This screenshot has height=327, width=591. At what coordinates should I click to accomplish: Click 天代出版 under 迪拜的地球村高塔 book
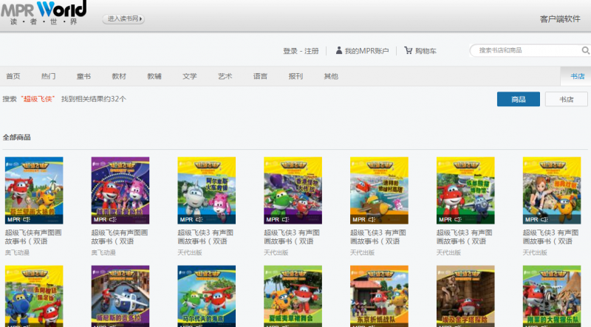tap(362, 252)
